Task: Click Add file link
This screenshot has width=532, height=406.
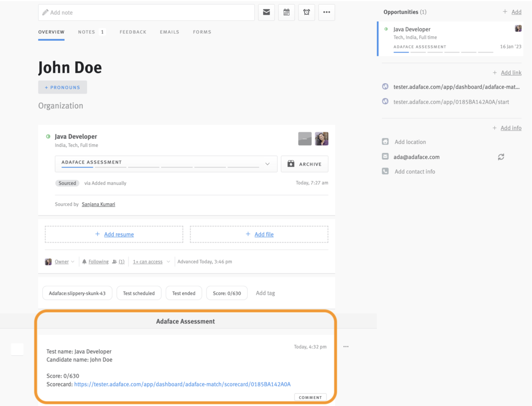Action: point(264,234)
